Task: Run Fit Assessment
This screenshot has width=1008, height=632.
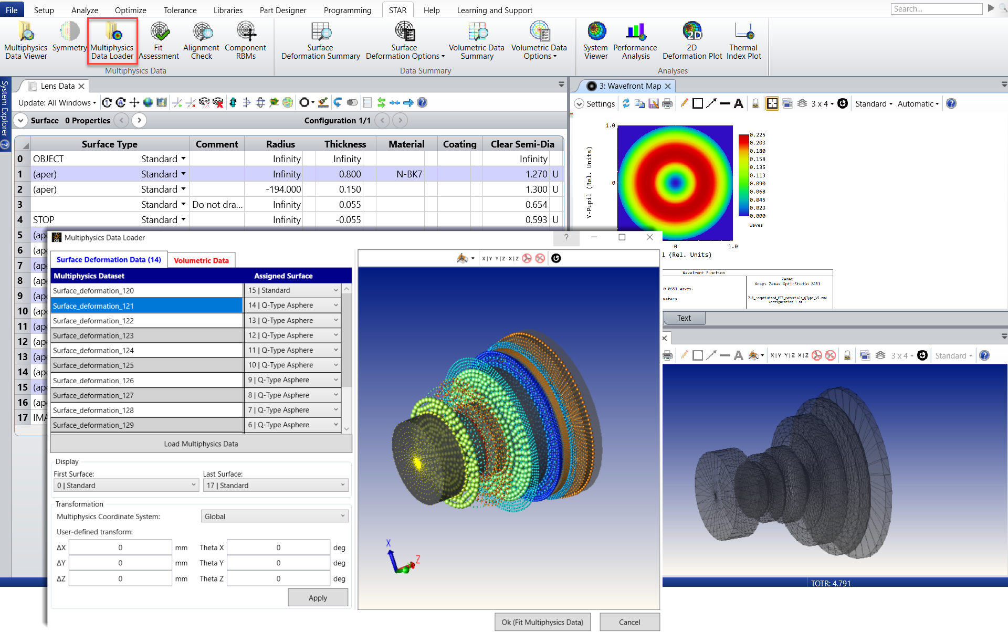Action: [159, 41]
